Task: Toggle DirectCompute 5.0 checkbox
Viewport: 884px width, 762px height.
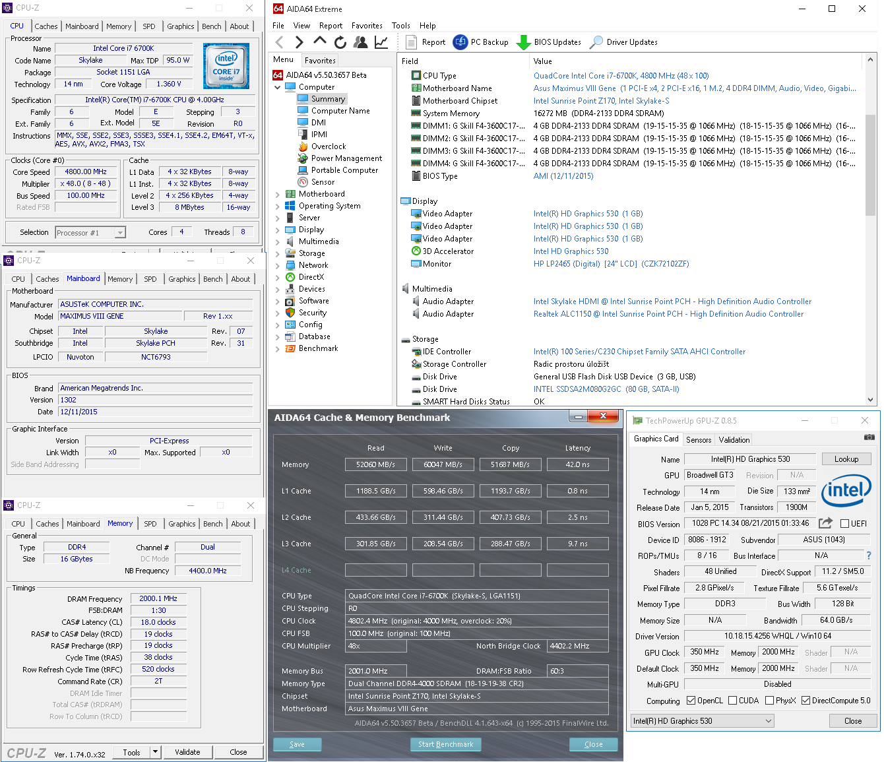Action: (805, 701)
